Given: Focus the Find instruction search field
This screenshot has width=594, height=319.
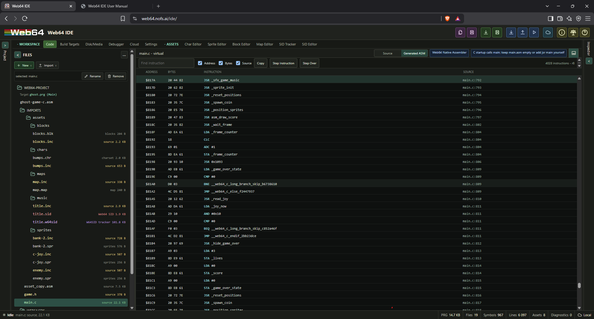Looking at the screenshot, I should [166, 63].
